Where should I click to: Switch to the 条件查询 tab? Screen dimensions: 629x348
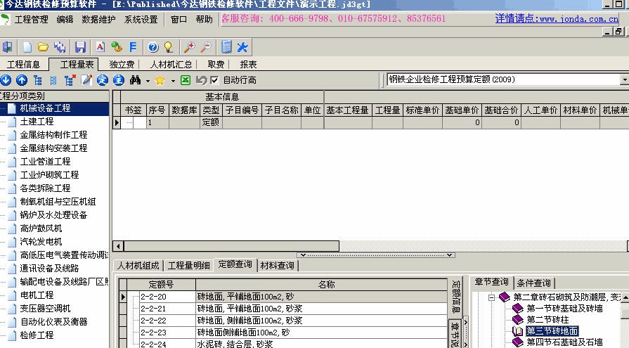coord(533,283)
